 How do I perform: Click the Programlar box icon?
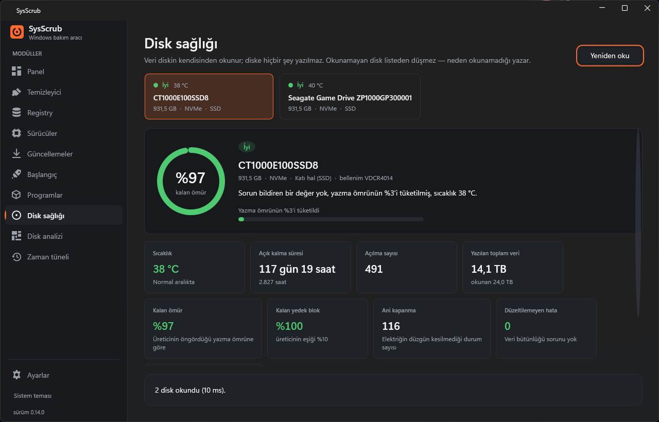pyautogui.click(x=16, y=195)
